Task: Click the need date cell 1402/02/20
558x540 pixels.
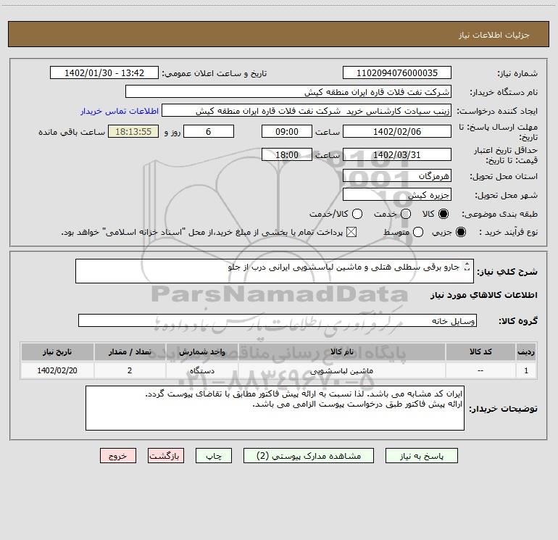Action: coord(57,370)
